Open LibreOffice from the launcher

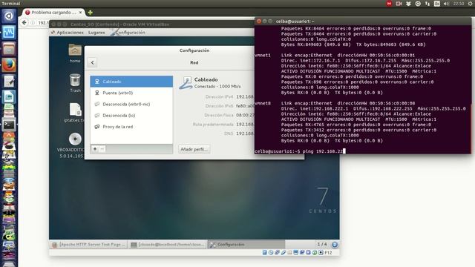[x=8, y=97]
